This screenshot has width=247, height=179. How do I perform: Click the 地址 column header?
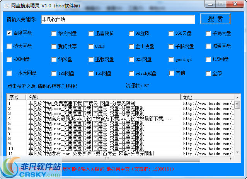208,97
